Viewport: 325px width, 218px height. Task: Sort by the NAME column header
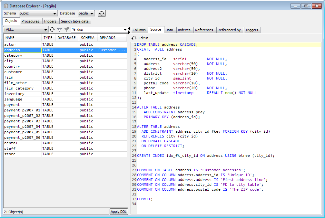(x=22, y=38)
